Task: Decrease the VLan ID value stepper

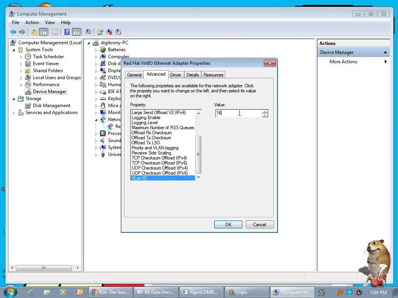Action: 265,115
